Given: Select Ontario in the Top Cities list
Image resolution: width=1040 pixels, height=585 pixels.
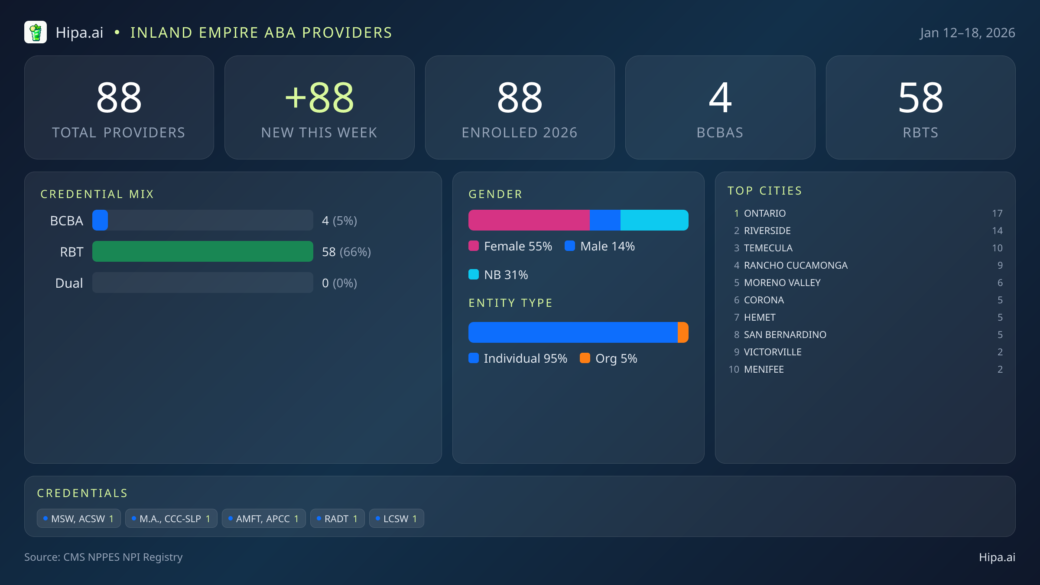Looking at the screenshot, I should coord(764,213).
